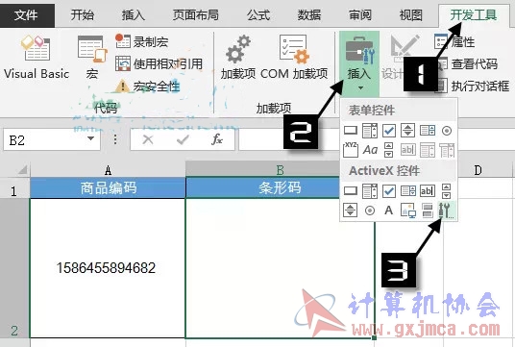The height and width of the screenshot is (347, 515).
Task: Click the 宏 macros icon
Action: 92,58
